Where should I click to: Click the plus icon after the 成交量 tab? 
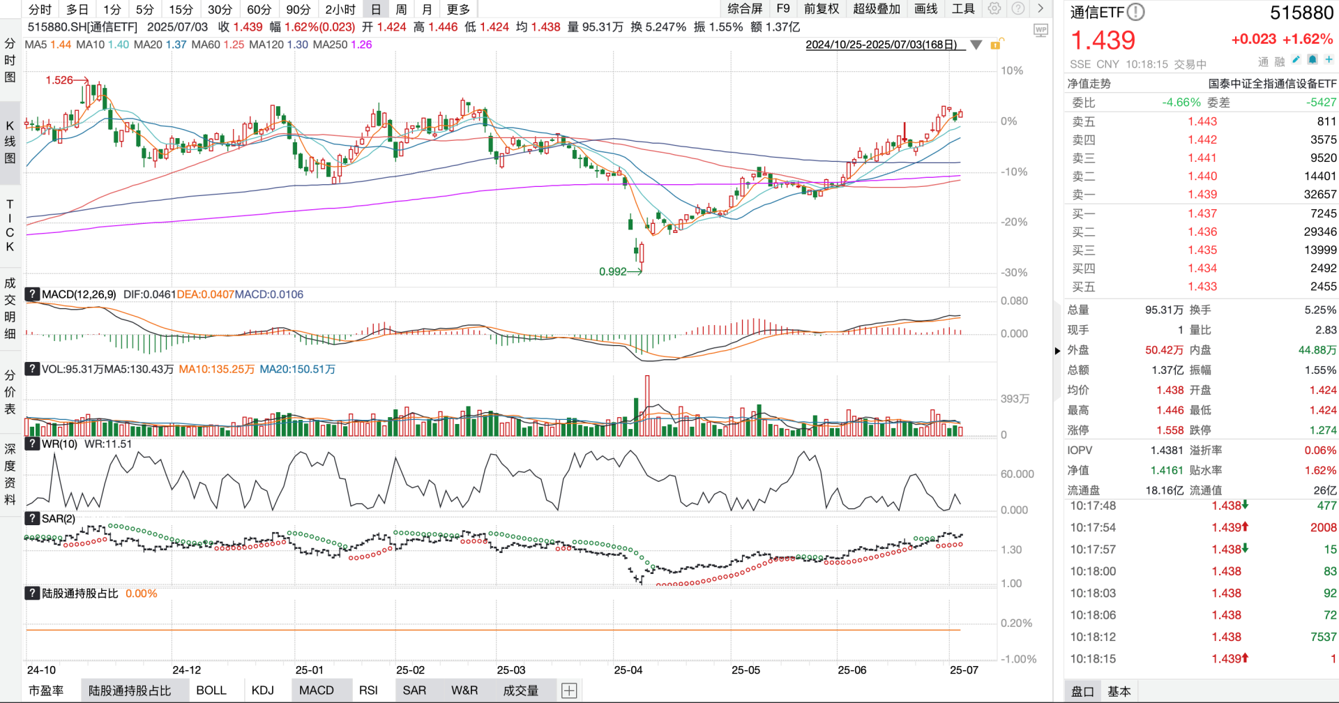pyautogui.click(x=569, y=690)
